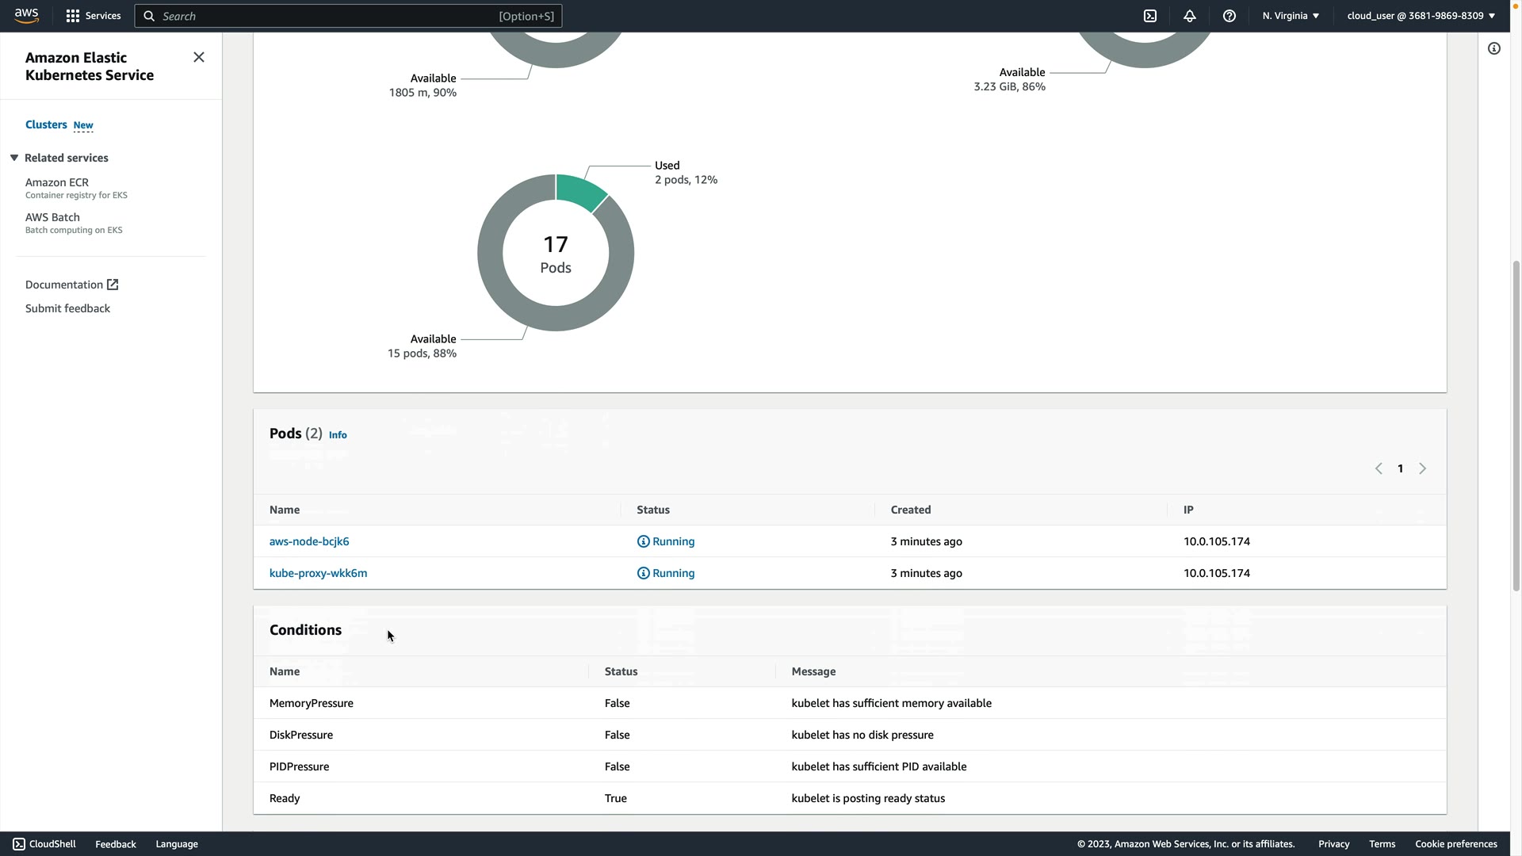1522x856 pixels.
Task: Go to previous page of Pods table
Action: [x=1379, y=468]
